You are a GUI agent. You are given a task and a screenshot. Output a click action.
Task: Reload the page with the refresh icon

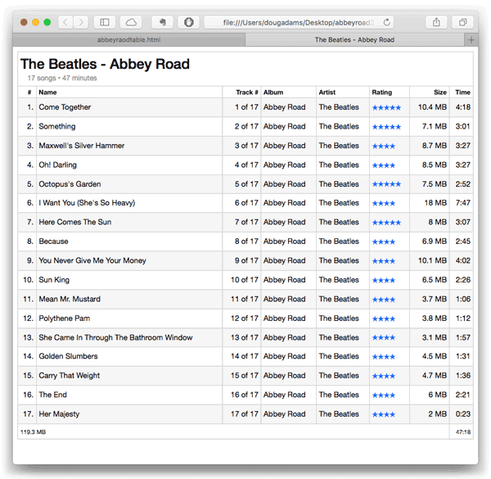(387, 23)
